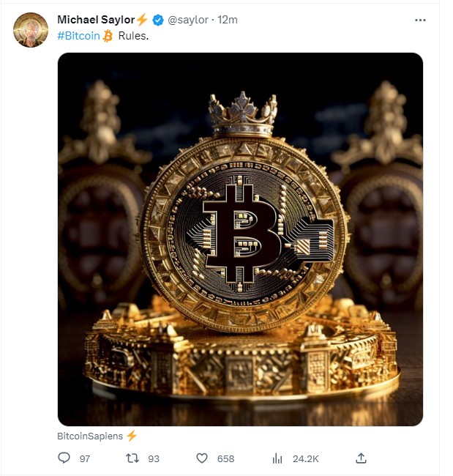Click the share upload icon
This screenshot has height=476, width=453.
[361, 458]
